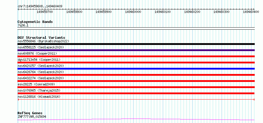The image size is (263, 123).
Task: Open variant nsv6426764 (Sedlazeck2020) label
Action: [41, 72]
